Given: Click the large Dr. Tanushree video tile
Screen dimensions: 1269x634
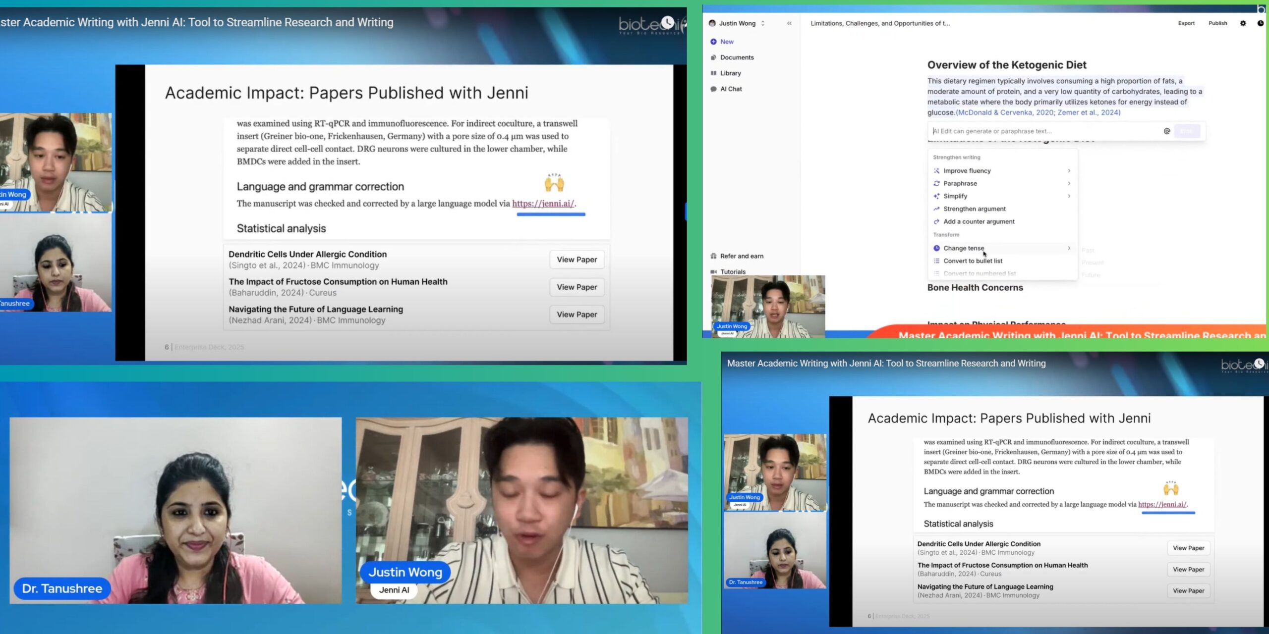Looking at the screenshot, I should pos(175,510).
